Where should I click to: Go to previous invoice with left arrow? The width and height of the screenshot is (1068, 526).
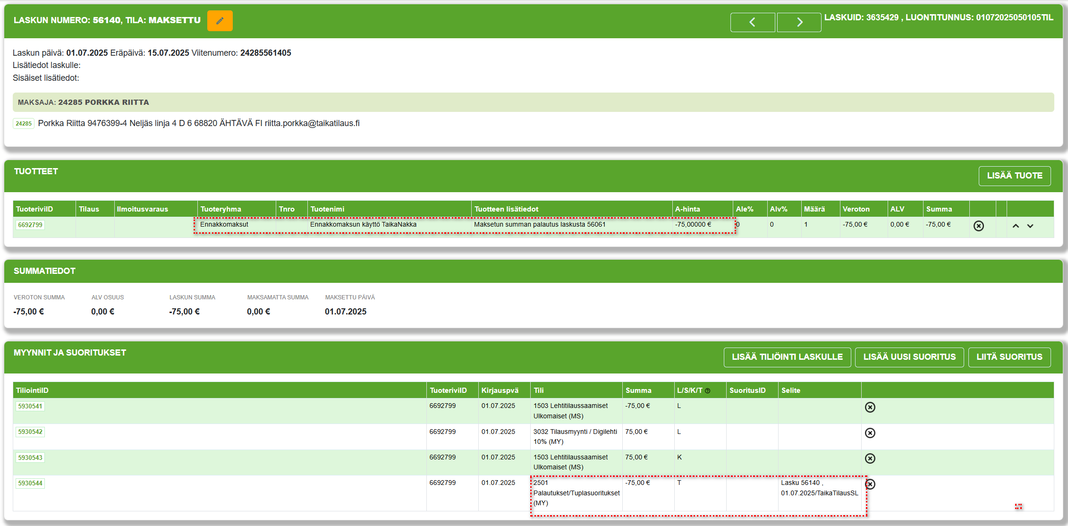(752, 22)
